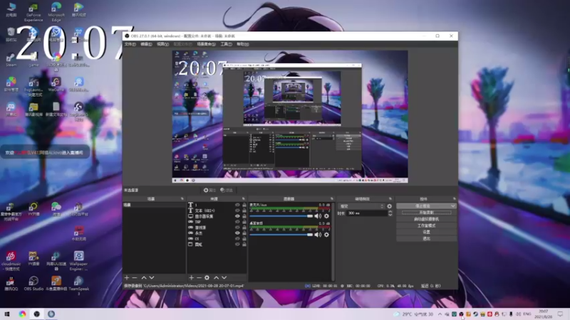Pop out the 混音器 dock panel

(331, 199)
